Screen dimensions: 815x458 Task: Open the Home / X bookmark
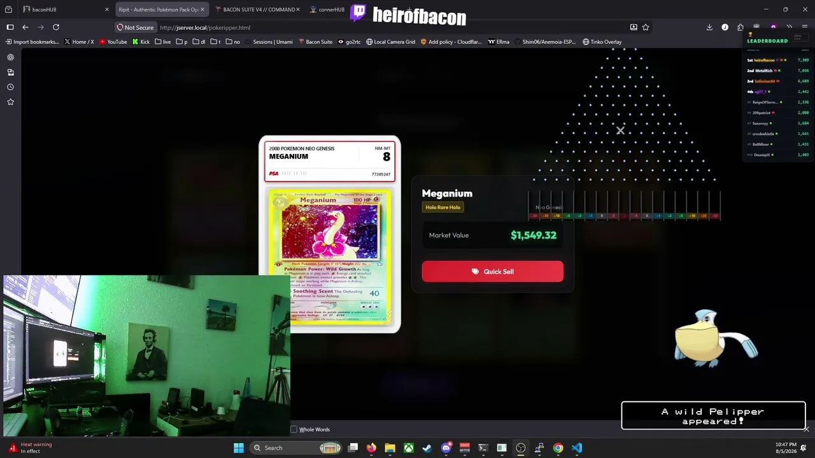coord(79,42)
